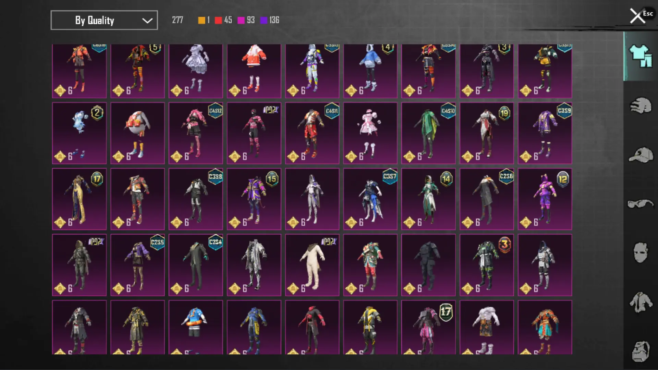Open the jacket tops category icon
This screenshot has width=658, height=370.
[x=640, y=302]
